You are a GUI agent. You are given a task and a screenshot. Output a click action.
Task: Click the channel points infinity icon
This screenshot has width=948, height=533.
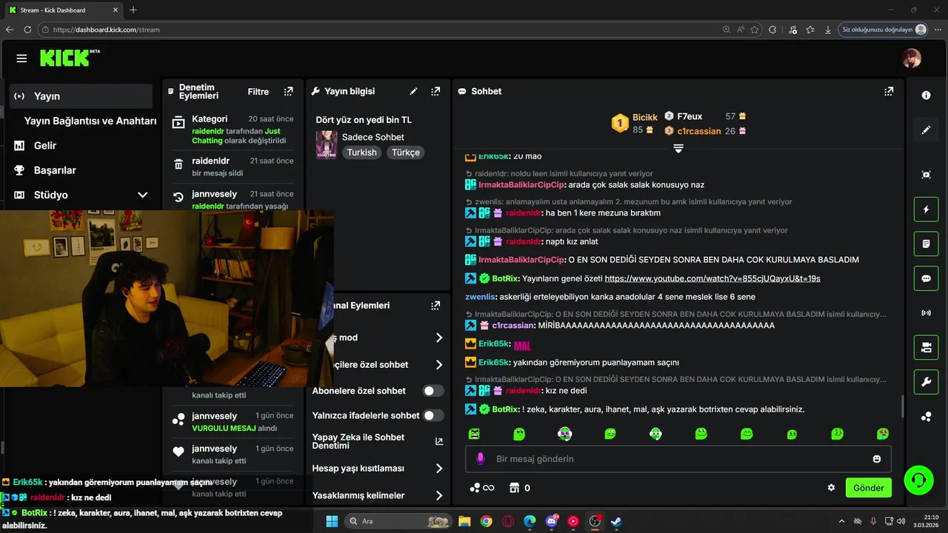[481, 488]
